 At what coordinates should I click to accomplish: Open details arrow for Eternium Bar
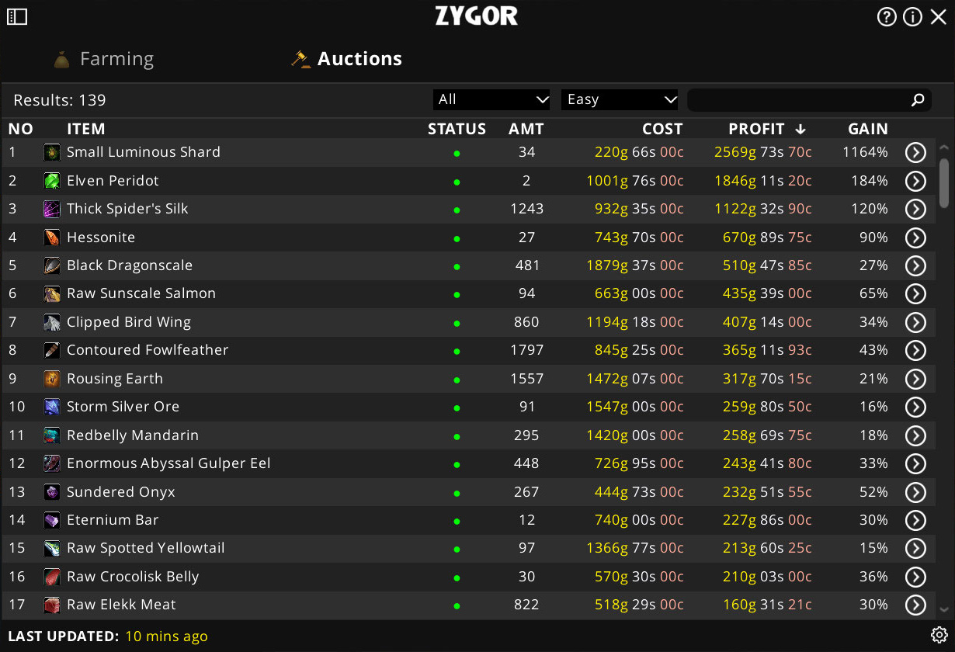point(915,520)
